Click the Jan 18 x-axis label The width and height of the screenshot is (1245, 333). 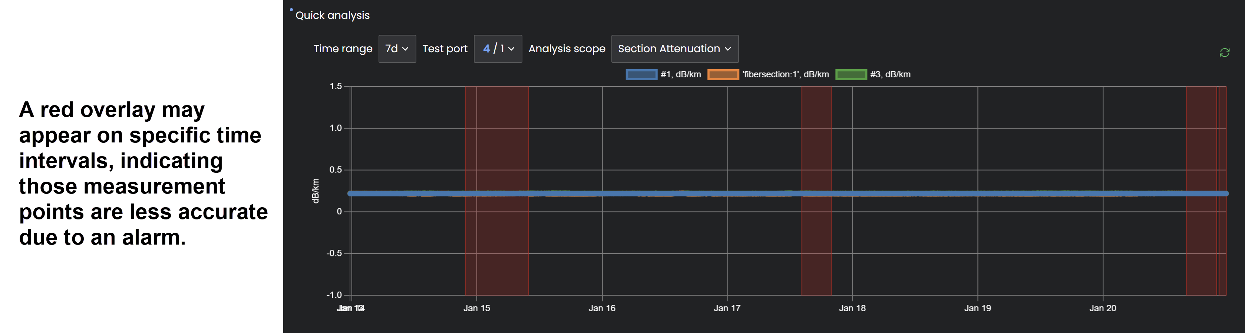coord(852,308)
